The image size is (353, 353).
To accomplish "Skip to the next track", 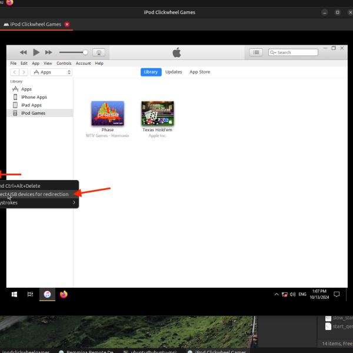I will pos(48,52).
